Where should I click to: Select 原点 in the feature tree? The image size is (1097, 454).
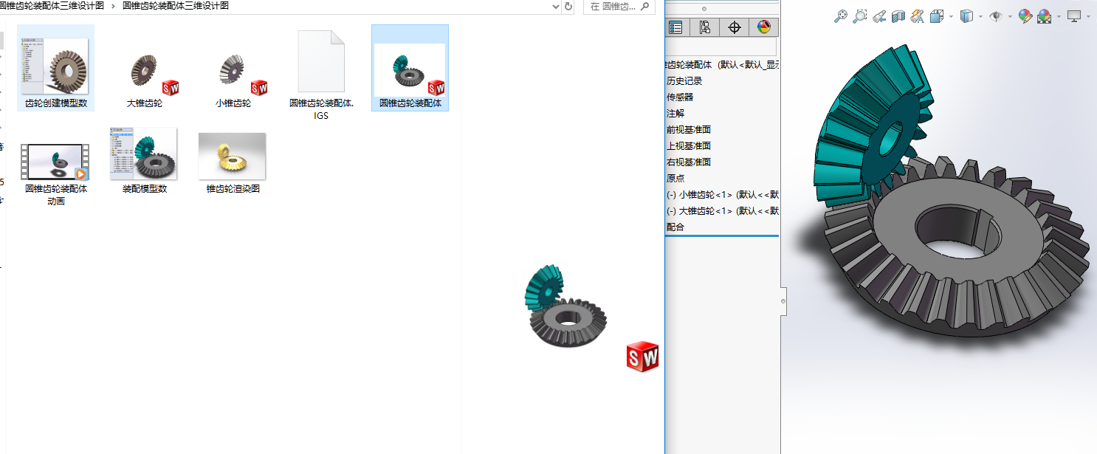point(675,179)
